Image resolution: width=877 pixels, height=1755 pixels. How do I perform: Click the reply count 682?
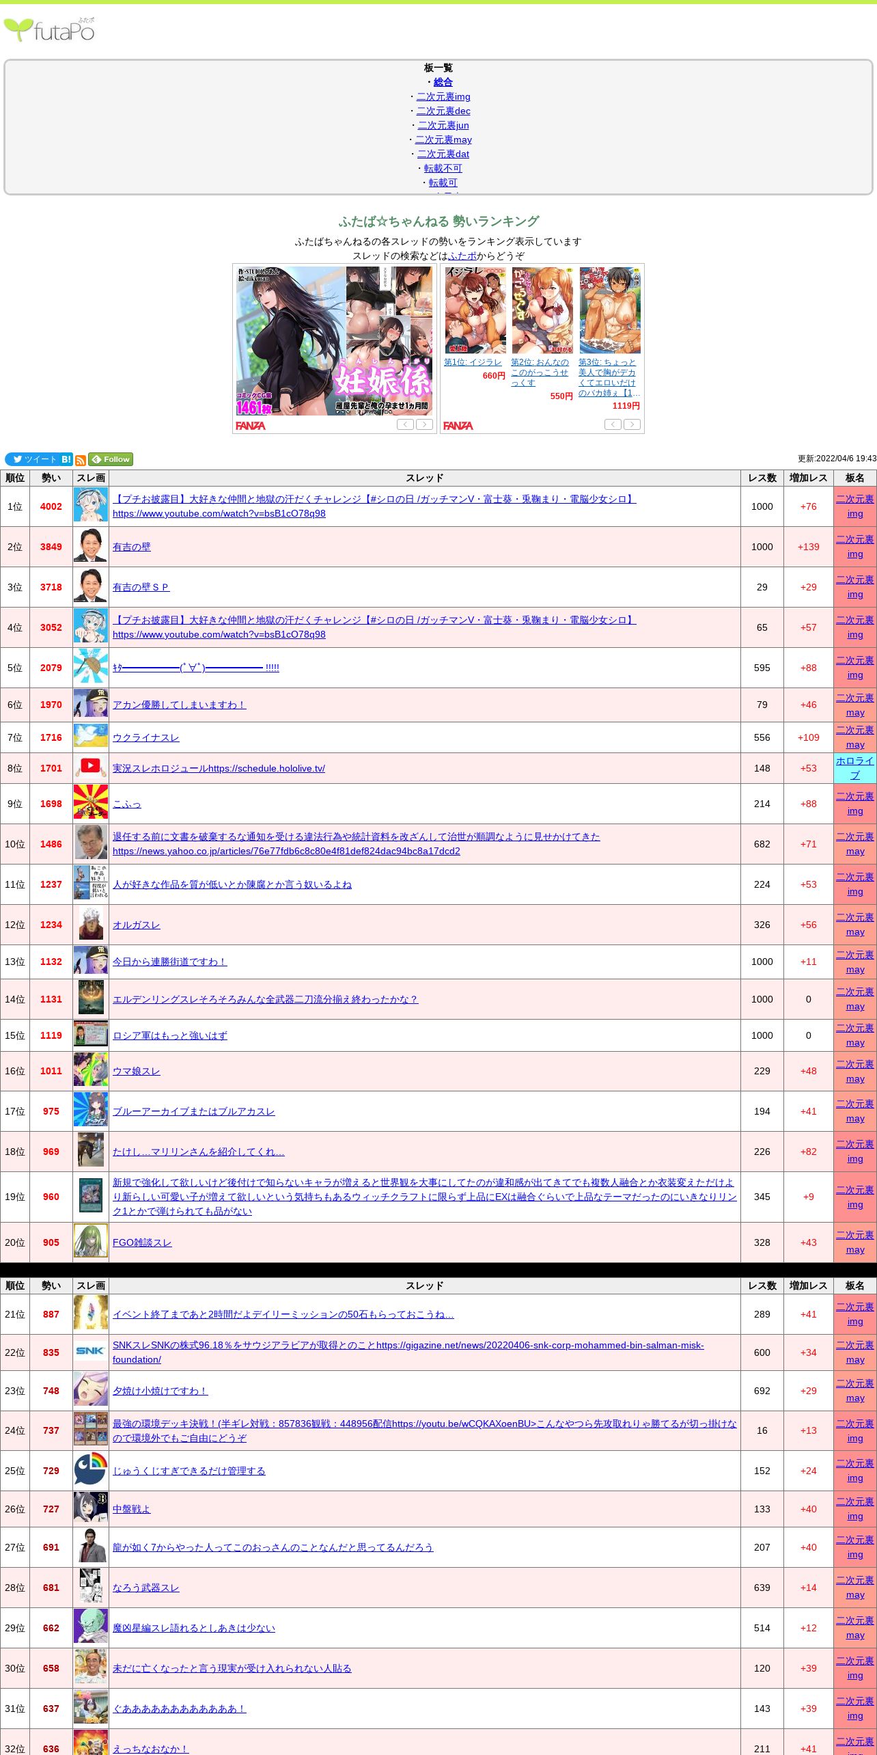click(762, 844)
